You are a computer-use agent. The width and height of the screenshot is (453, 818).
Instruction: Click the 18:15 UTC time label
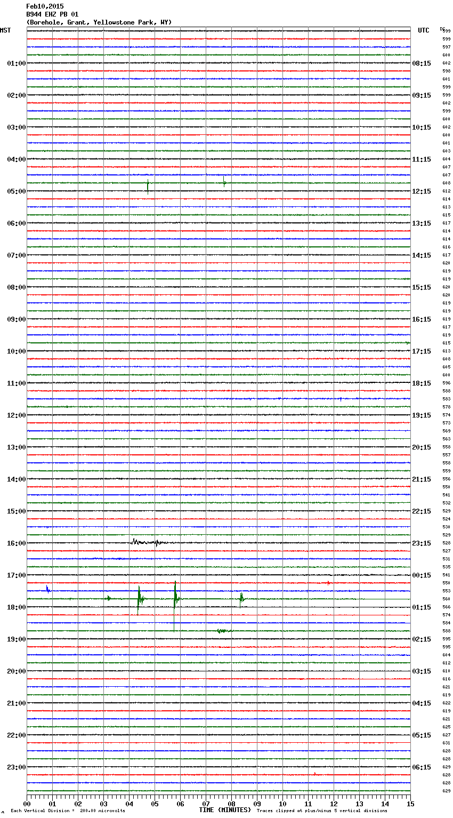422,383
